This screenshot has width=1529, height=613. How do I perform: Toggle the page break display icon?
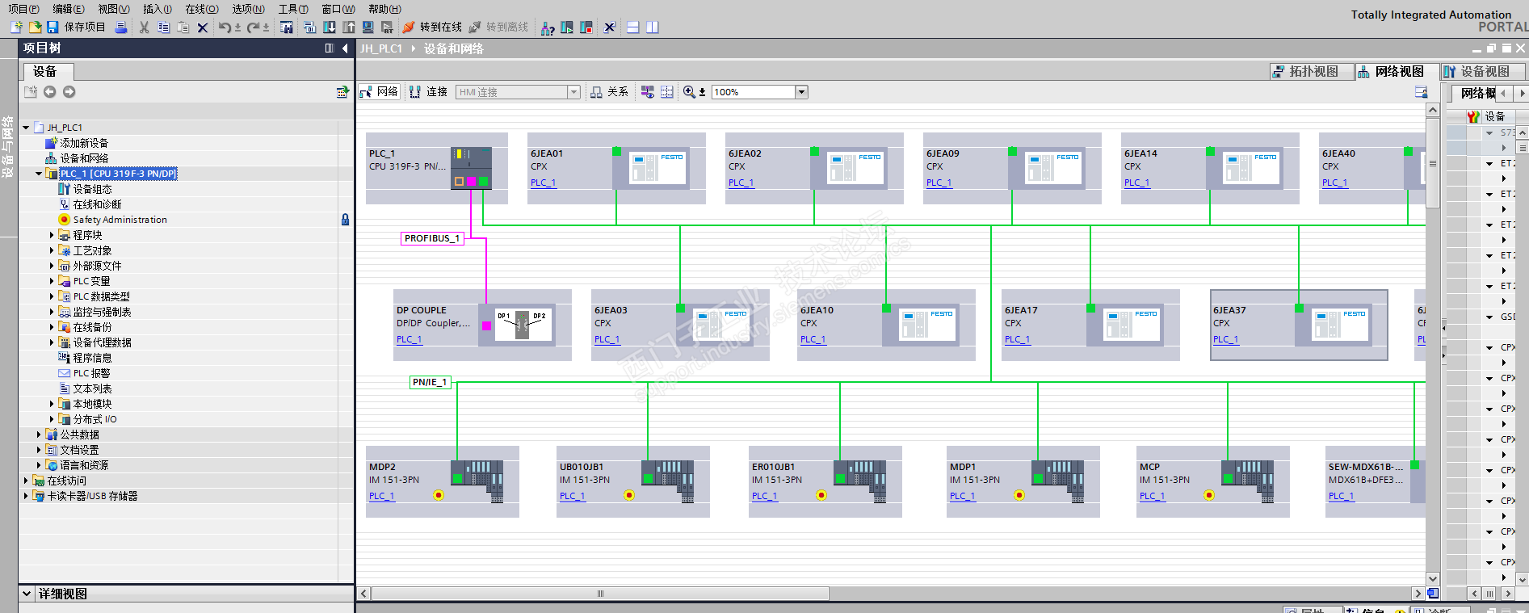(x=667, y=92)
